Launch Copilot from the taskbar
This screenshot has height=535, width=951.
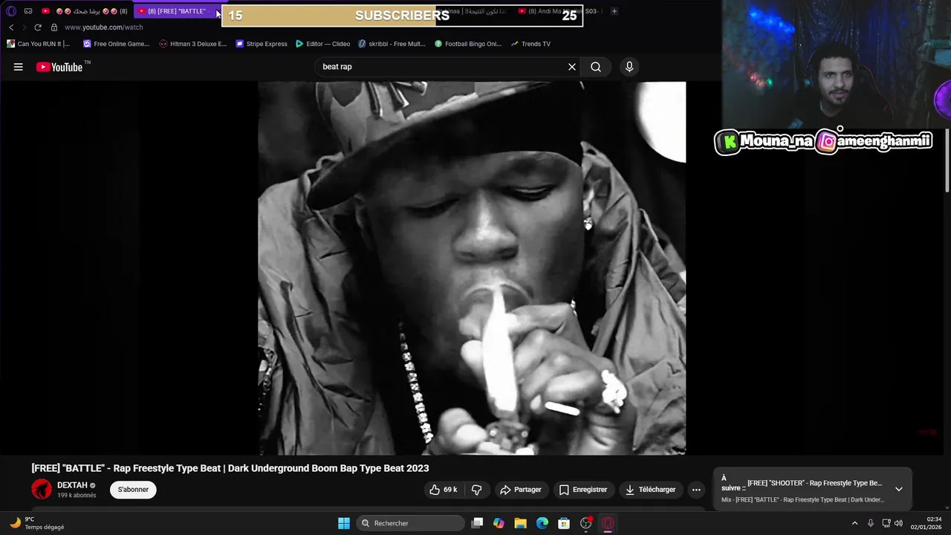click(499, 523)
